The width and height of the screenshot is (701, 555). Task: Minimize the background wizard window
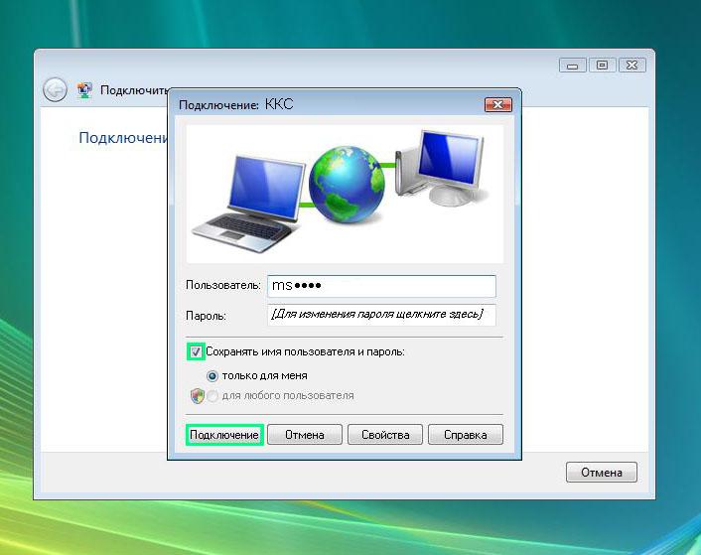pyautogui.click(x=572, y=66)
